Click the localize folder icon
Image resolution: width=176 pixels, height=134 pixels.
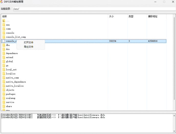[4, 74]
